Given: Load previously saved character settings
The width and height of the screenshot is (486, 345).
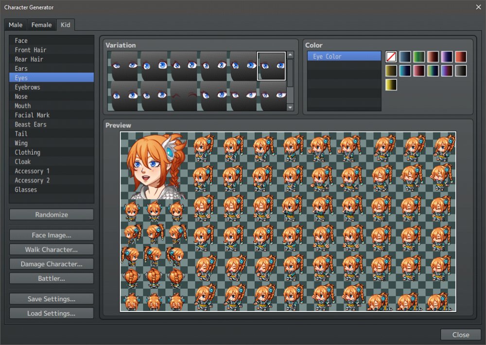Looking at the screenshot, I should 51,313.
